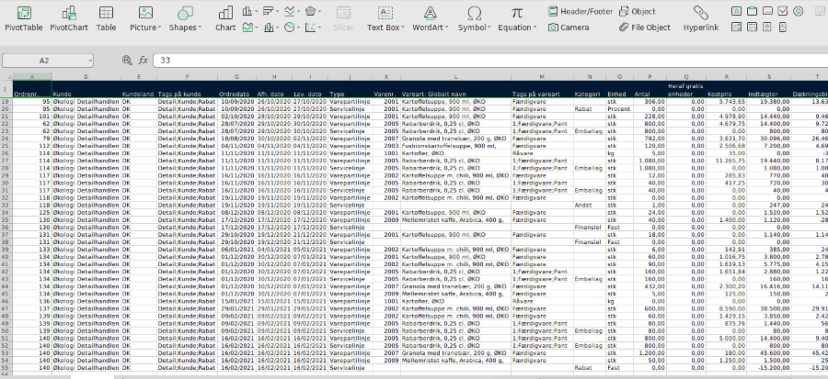Click the Camera tool
The height and width of the screenshot is (379, 828).
[x=568, y=28]
